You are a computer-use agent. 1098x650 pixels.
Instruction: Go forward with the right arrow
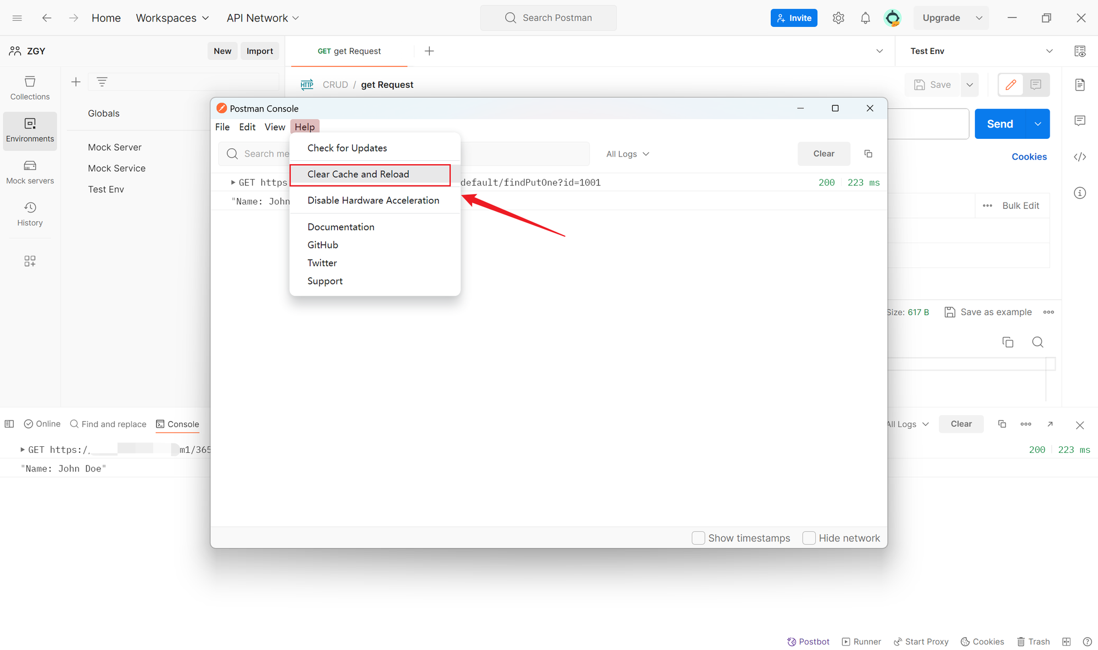pyautogui.click(x=74, y=18)
